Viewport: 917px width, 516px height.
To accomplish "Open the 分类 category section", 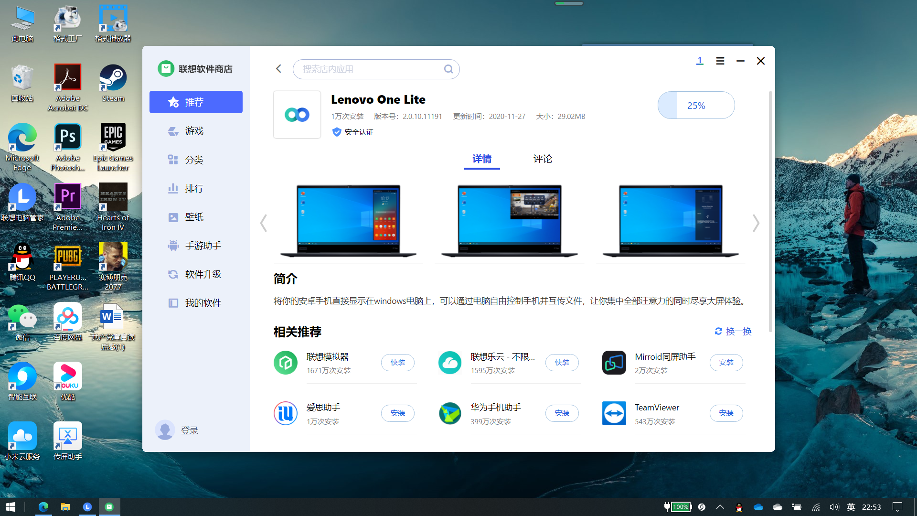I will click(196, 160).
